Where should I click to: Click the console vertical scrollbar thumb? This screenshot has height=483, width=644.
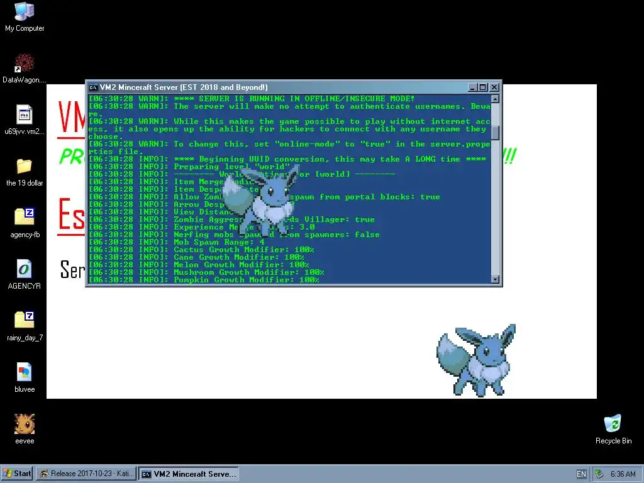pos(496,133)
